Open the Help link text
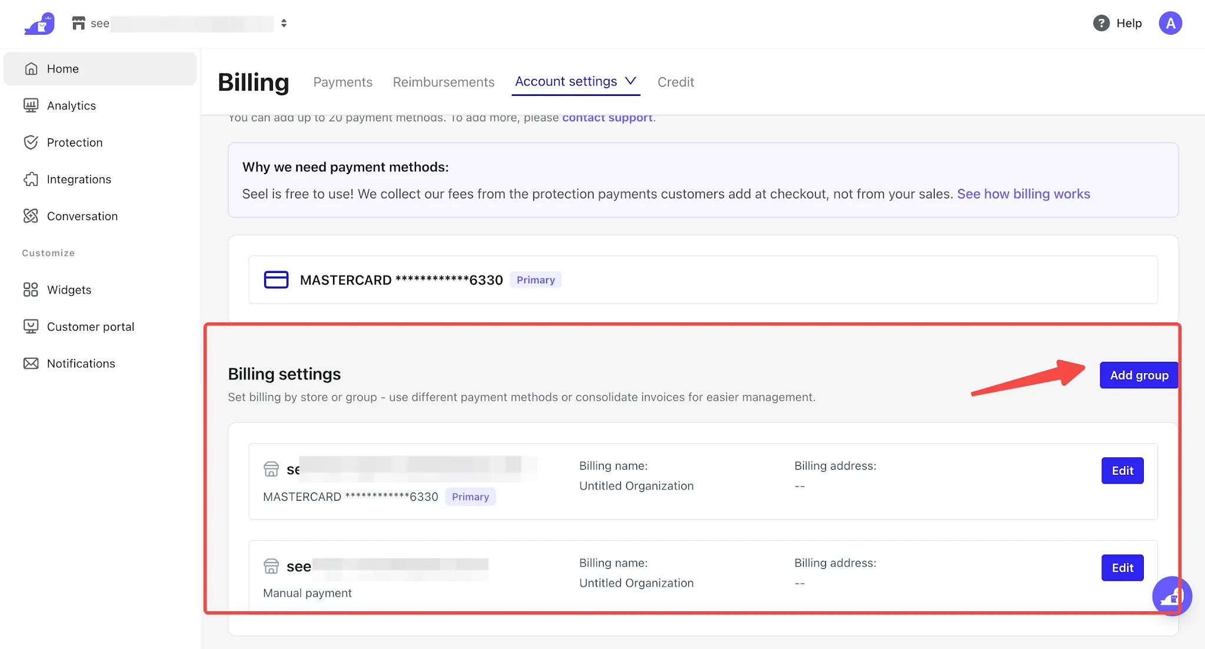The width and height of the screenshot is (1205, 649). point(1129,23)
